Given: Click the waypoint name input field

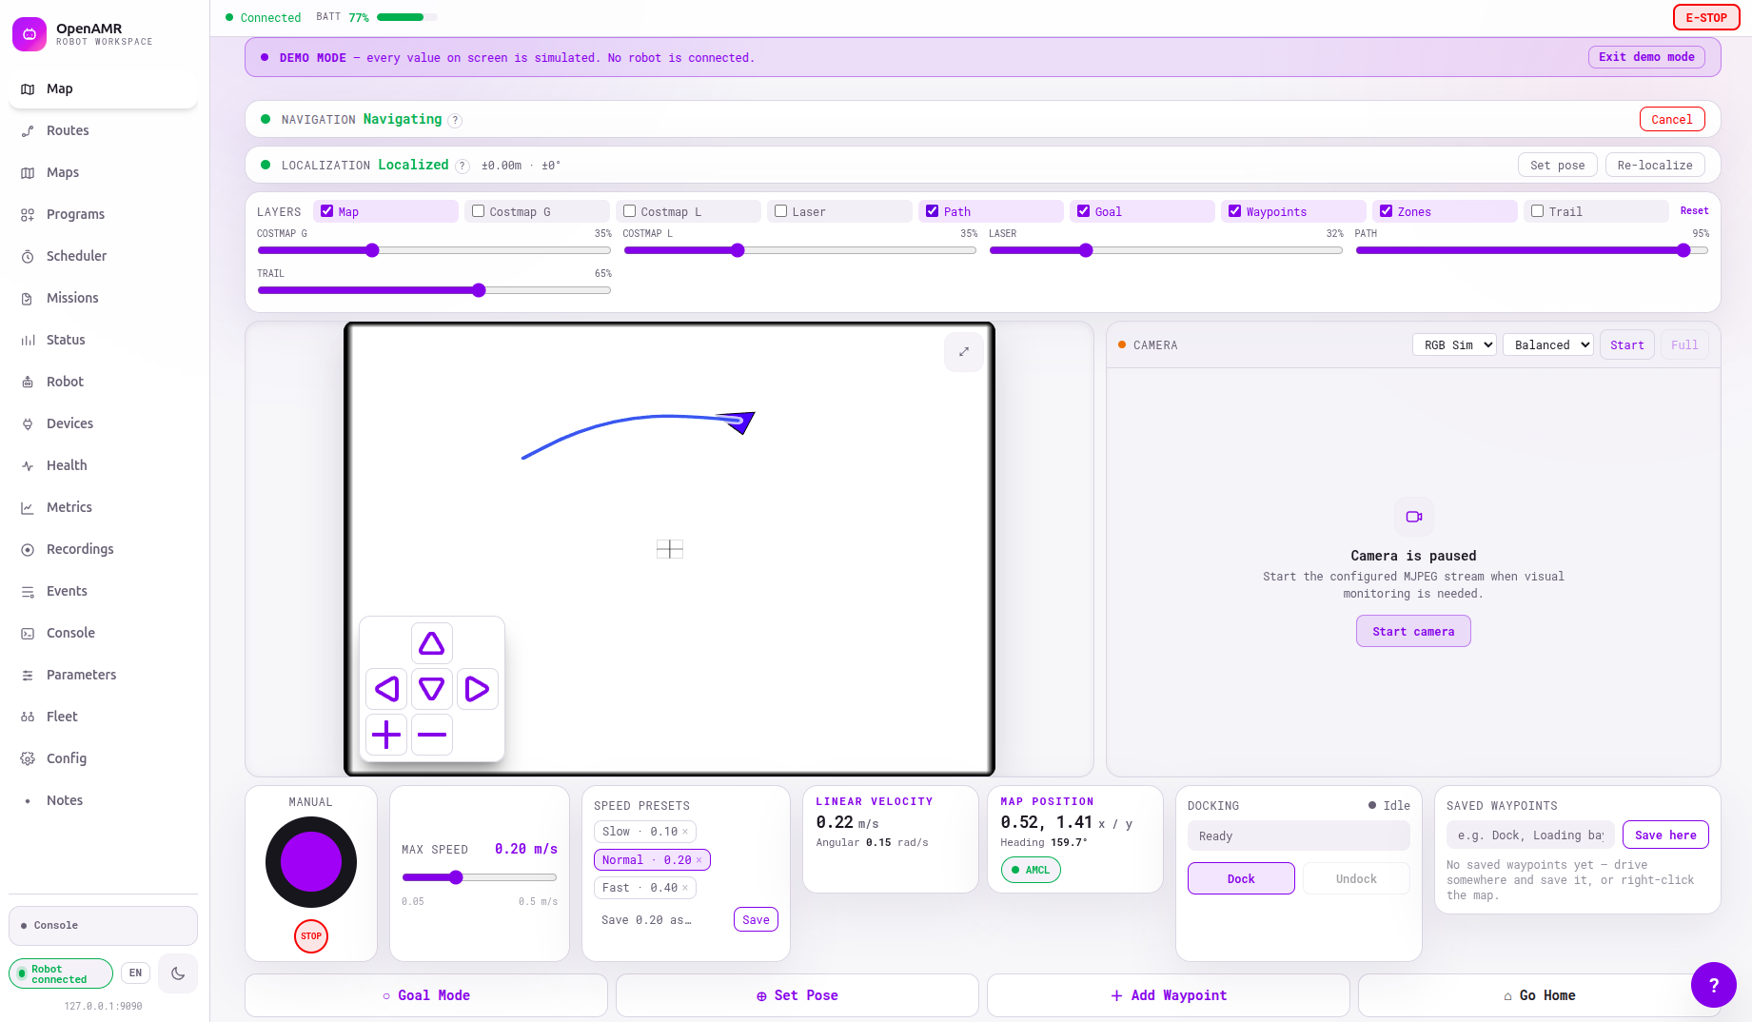Looking at the screenshot, I should tap(1530, 835).
